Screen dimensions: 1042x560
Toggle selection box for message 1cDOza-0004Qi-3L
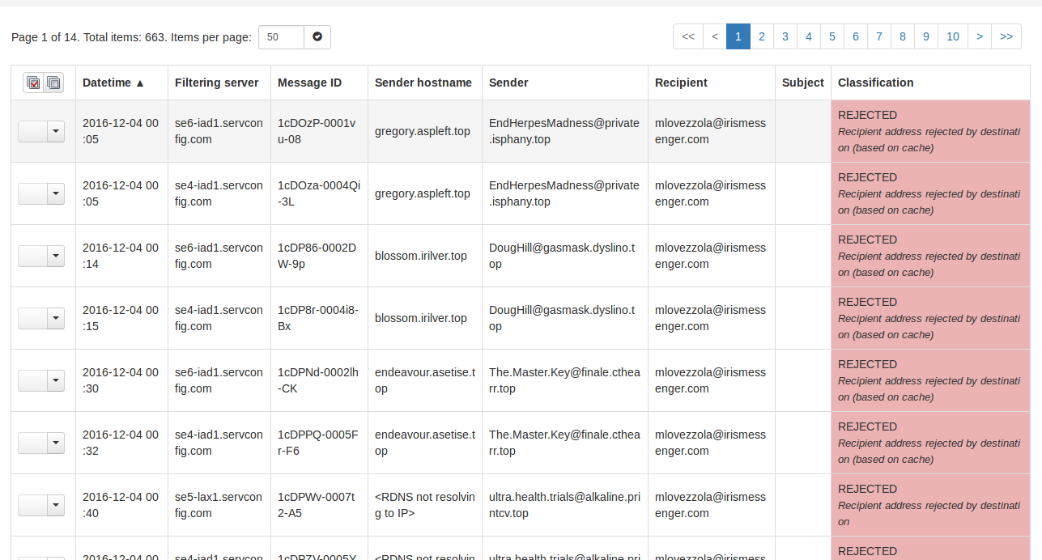point(32,194)
